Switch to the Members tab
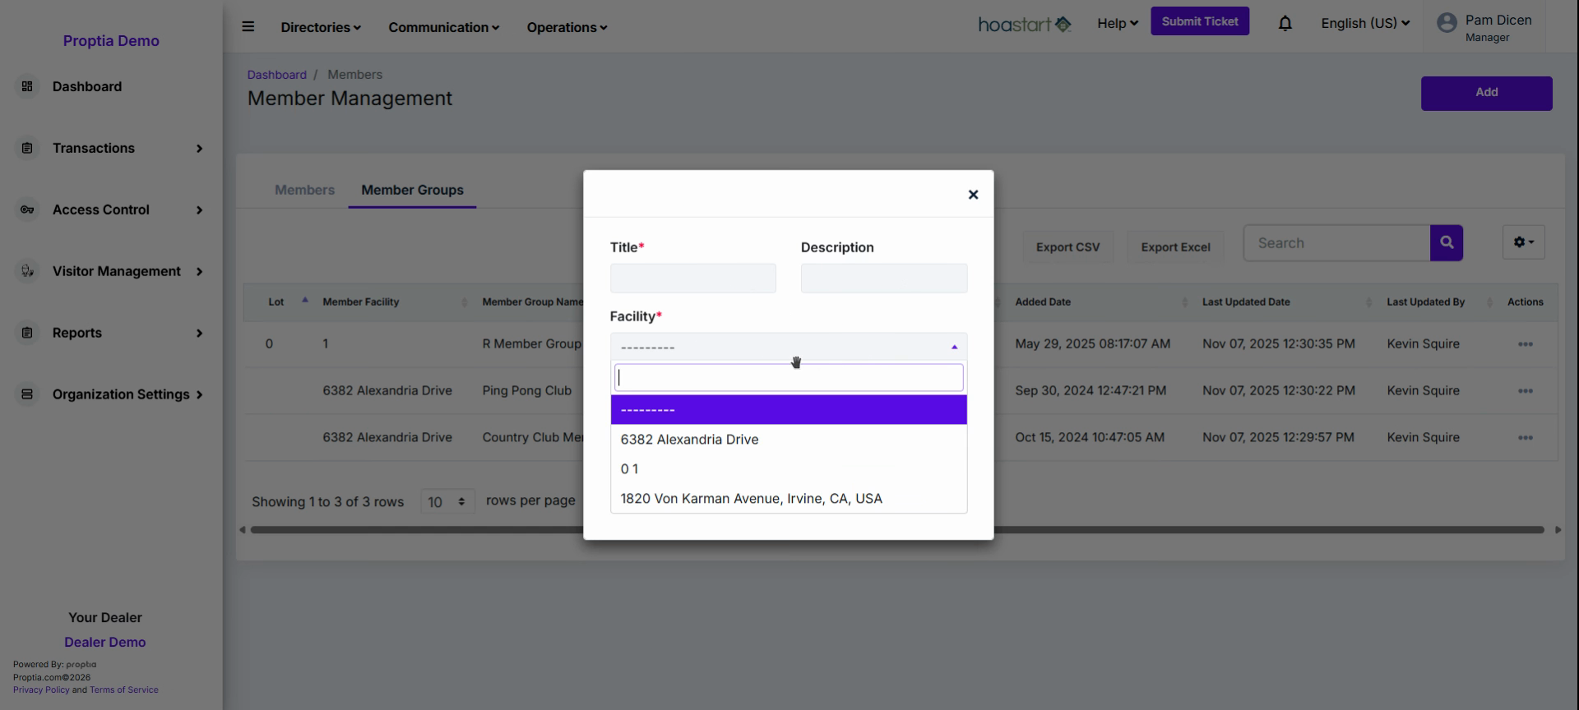 click(x=304, y=190)
